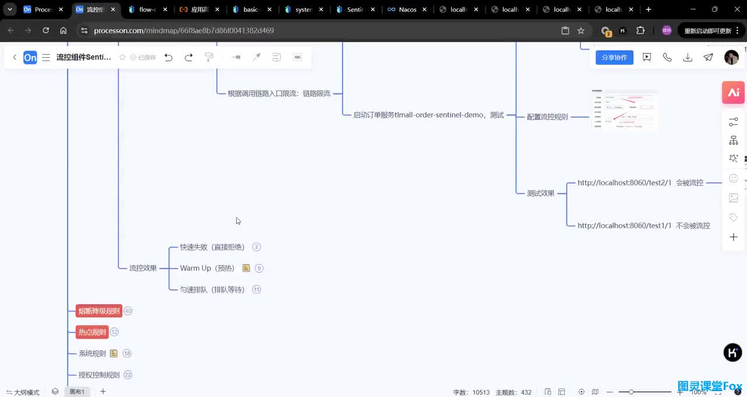Open the hamburger menu beside the title
The image size is (747, 397).
46,57
